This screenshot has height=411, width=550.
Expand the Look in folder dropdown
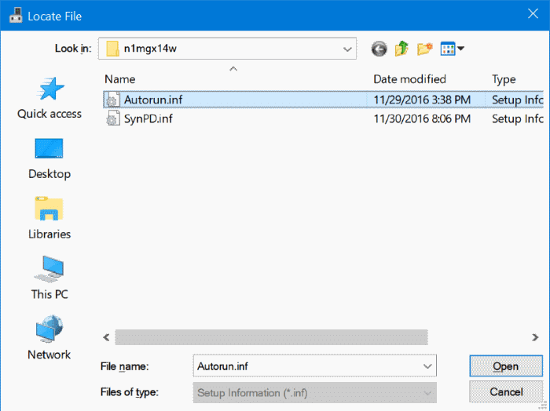click(348, 49)
